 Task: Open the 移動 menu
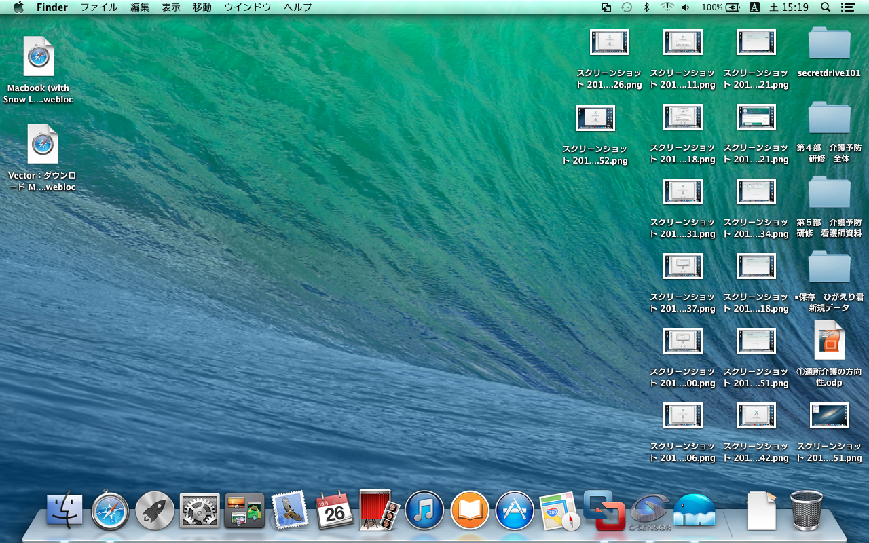[202, 7]
